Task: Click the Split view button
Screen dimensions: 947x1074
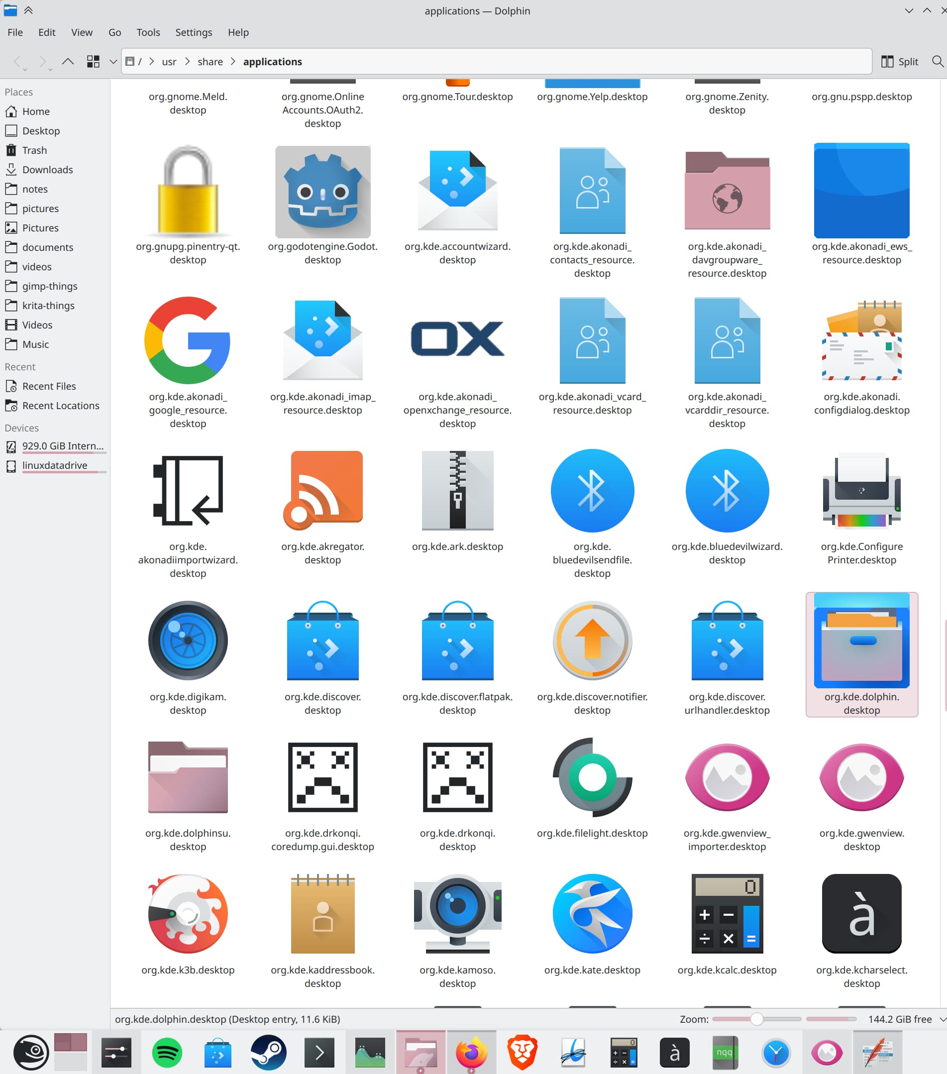Action: (899, 62)
